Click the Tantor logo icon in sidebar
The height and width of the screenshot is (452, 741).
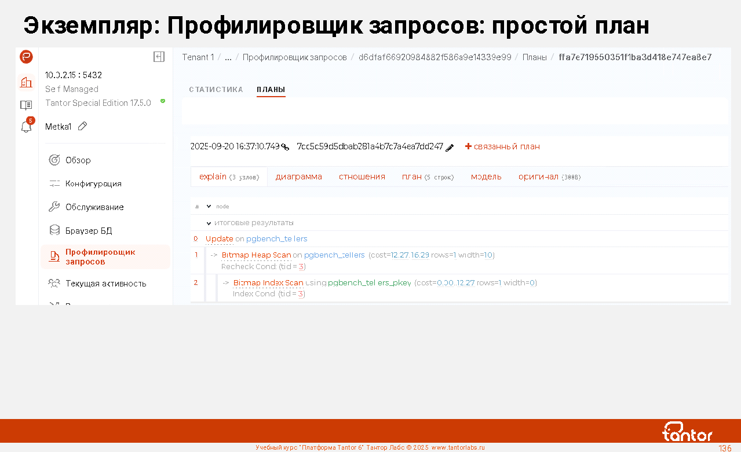26,57
